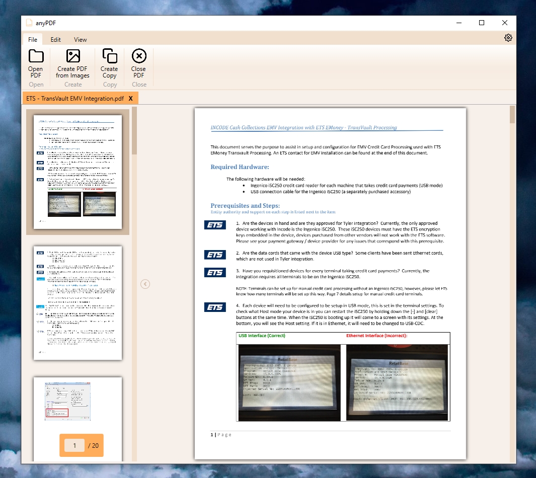The height and width of the screenshot is (478, 536).
Task: Click the Create Copy icon
Action: point(110,56)
